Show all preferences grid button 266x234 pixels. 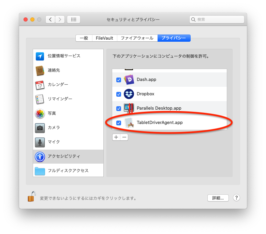[74, 19]
